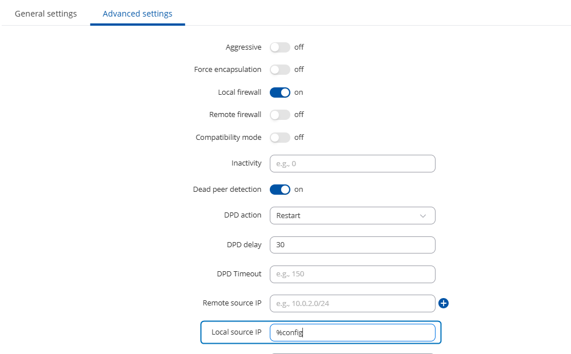Select the Advanced settings tab
Image resolution: width=571 pixels, height=354 pixels.
[x=137, y=14]
